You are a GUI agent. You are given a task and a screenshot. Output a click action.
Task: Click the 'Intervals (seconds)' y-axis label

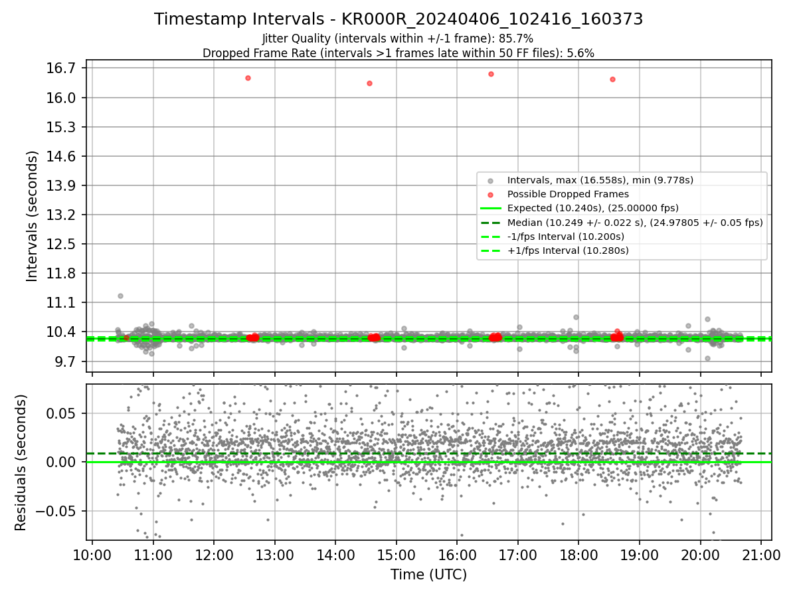32,216
